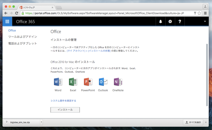Go back with the browser back arrow
Screen dimensions: 212x130
point(6,13)
